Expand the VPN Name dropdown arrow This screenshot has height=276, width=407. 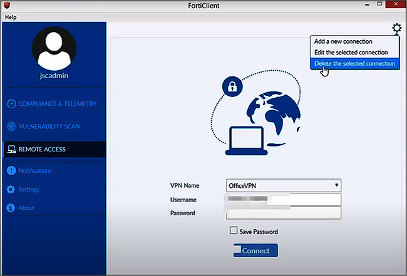(336, 185)
